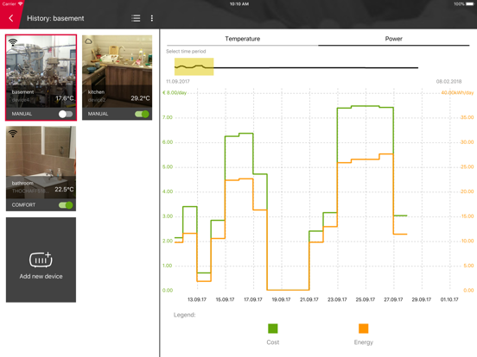Viewport: 477px width, 357px height.
Task: Select the kitchen device thumbnail
Action: pos(118,72)
